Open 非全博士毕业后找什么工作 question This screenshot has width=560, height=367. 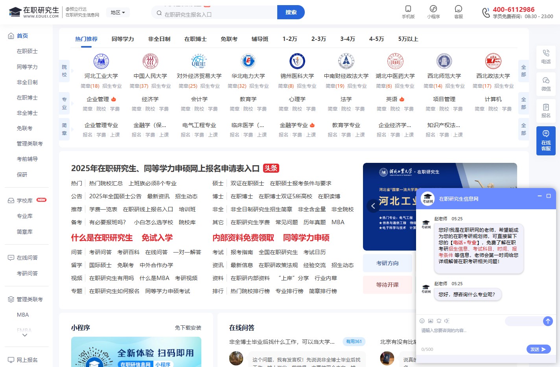tap(282, 342)
